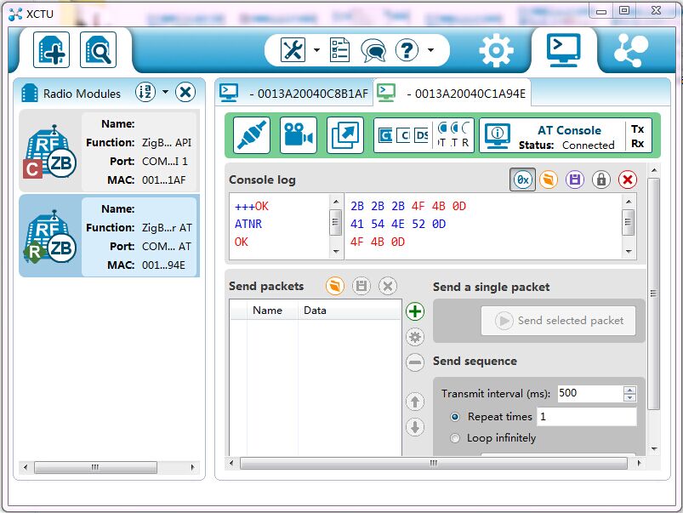Lock the console log scroll
Viewport: 683px width, 513px height.
(601, 180)
